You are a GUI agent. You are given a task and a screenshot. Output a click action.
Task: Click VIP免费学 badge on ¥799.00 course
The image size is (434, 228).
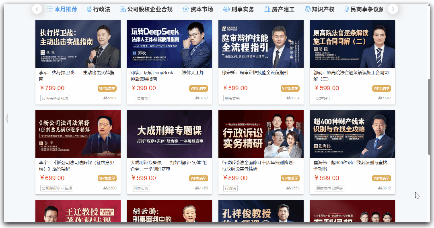click(107, 88)
